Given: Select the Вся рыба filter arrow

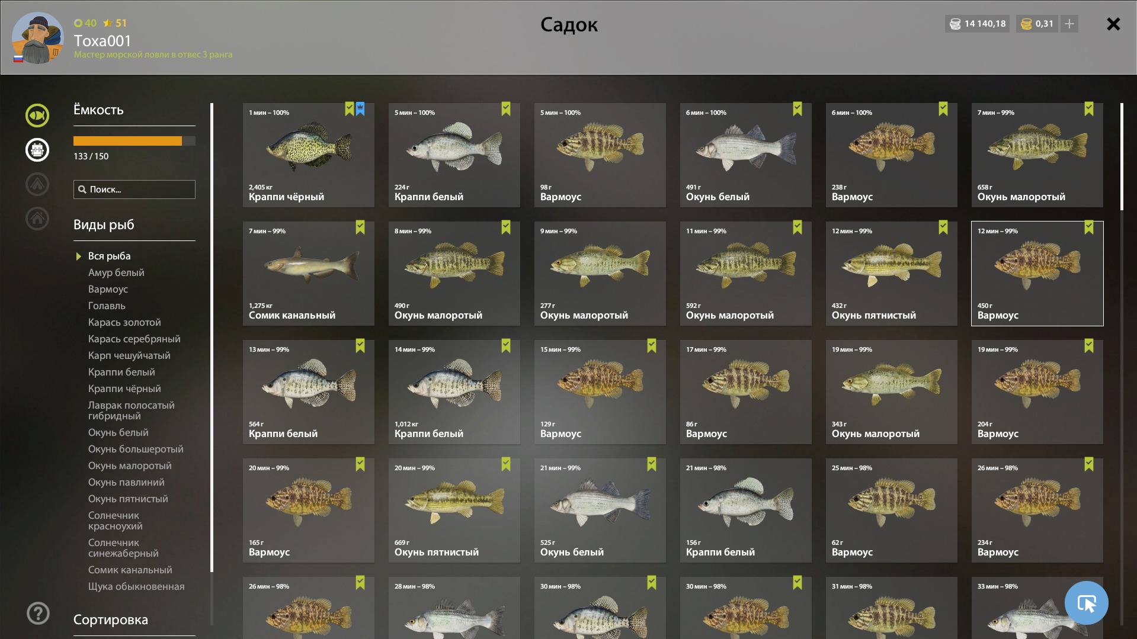Looking at the screenshot, I should click(78, 256).
